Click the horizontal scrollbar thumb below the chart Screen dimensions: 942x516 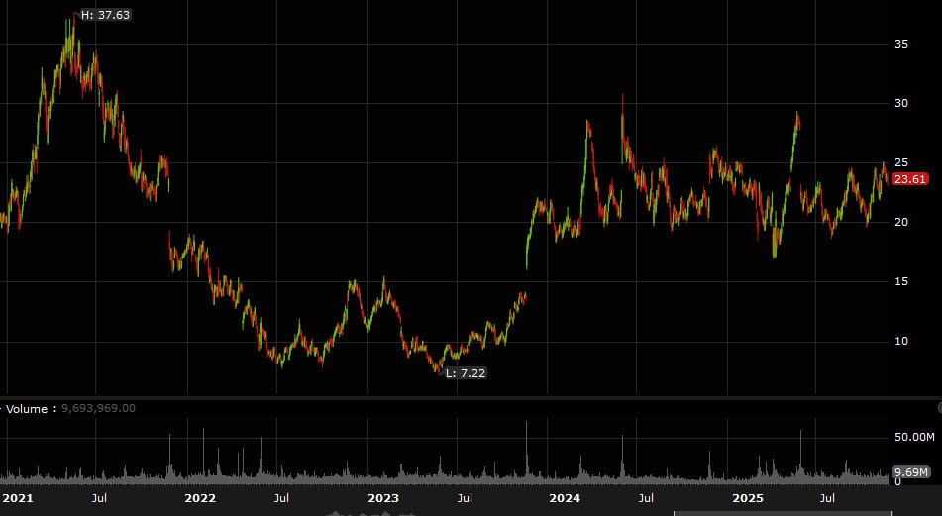(x=783, y=513)
